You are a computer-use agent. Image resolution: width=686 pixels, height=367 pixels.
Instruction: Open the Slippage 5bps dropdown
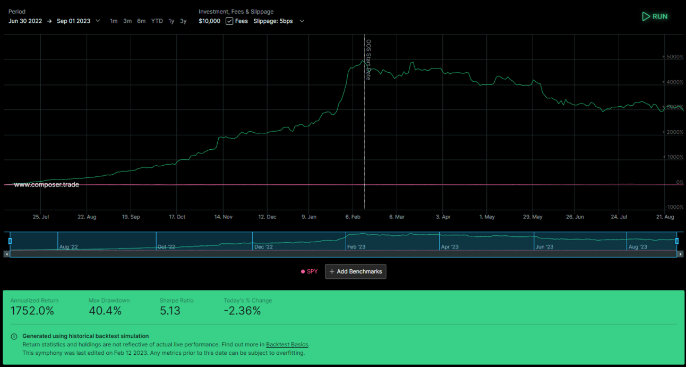pos(279,21)
